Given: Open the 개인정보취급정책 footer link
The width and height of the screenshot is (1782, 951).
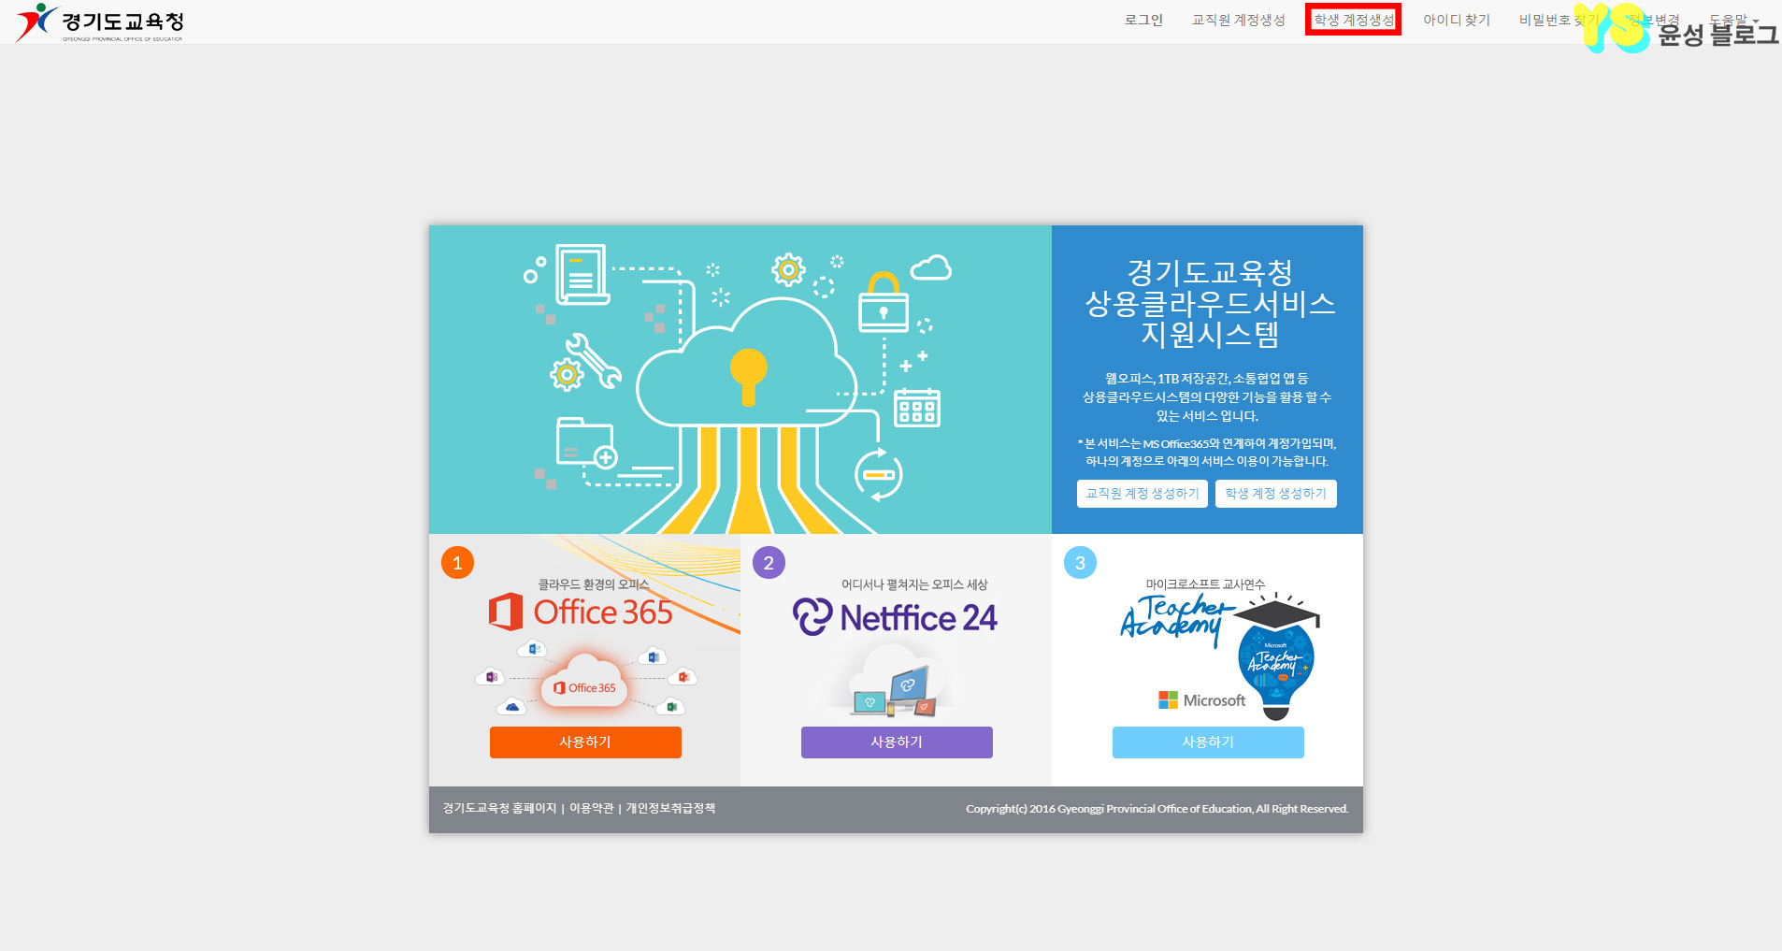Looking at the screenshot, I should coord(670,809).
